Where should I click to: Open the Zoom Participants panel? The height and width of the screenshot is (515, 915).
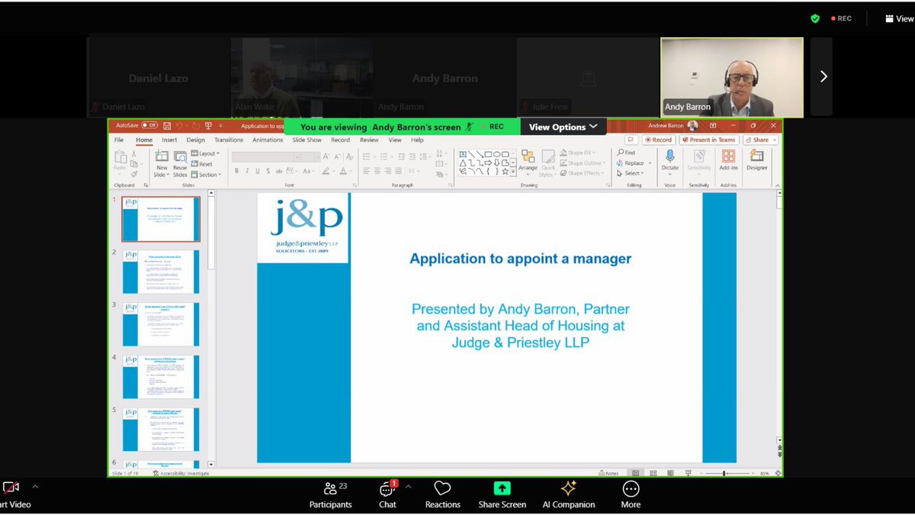pyautogui.click(x=330, y=494)
